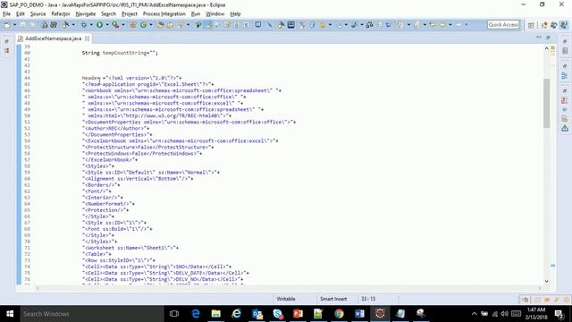Minimize the editor area
572x322 pixels.
point(539,38)
